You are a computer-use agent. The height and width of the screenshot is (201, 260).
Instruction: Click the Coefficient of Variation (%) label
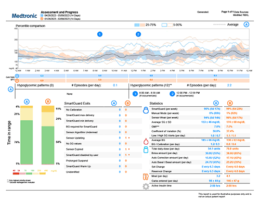click(x=166, y=131)
